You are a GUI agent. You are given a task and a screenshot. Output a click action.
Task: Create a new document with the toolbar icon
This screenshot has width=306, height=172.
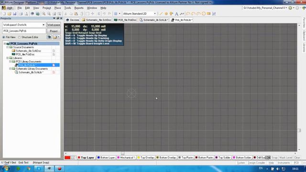click(x=4, y=14)
